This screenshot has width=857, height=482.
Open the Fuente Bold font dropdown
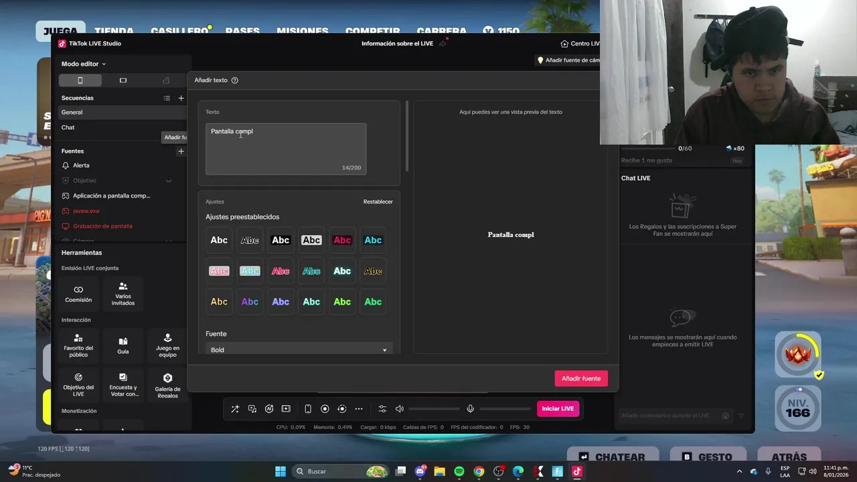coord(299,349)
